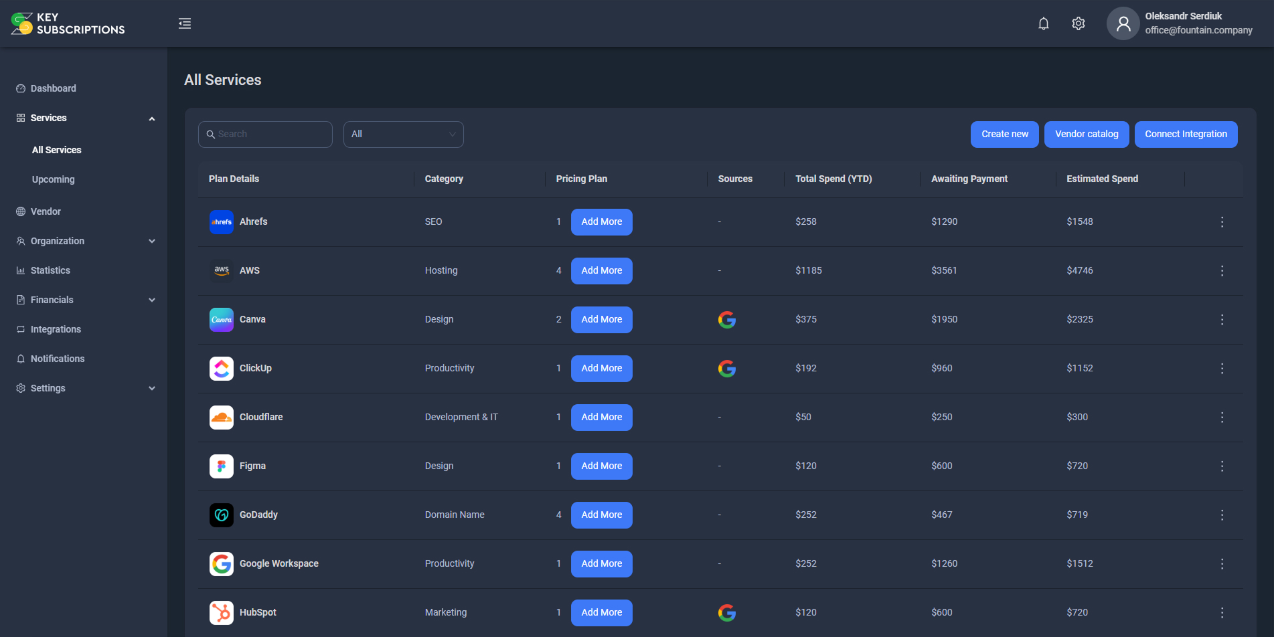Collapse the Services sidebar section
The width and height of the screenshot is (1274, 637).
(152, 118)
